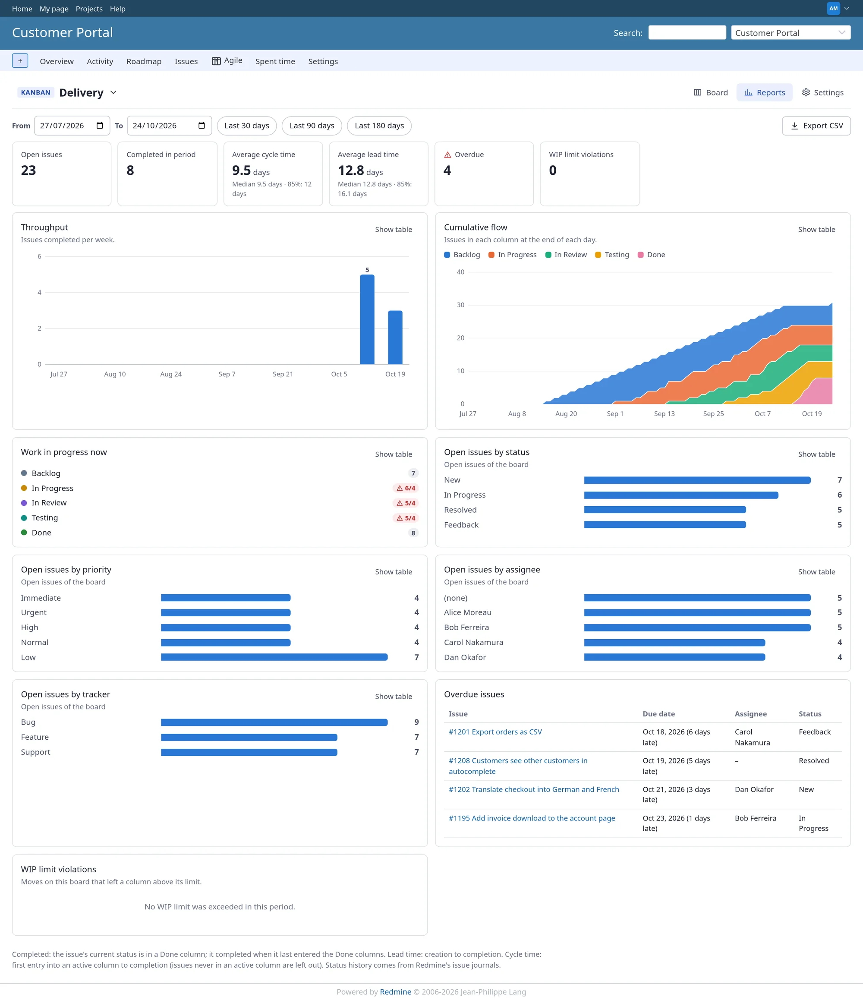Click the From date field 27/07/2026
The height and width of the screenshot is (1000, 863).
pyautogui.click(x=72, y=126)
